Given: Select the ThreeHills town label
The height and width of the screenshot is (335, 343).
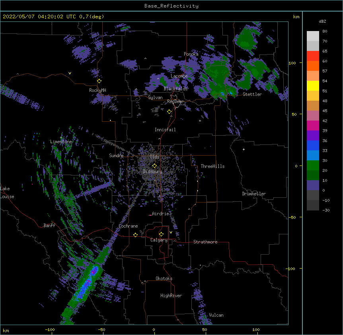Looking at the screenshot, I should point(212,166).
